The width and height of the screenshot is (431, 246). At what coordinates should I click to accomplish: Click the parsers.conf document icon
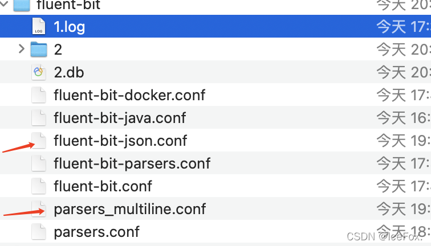coord(38,232)
